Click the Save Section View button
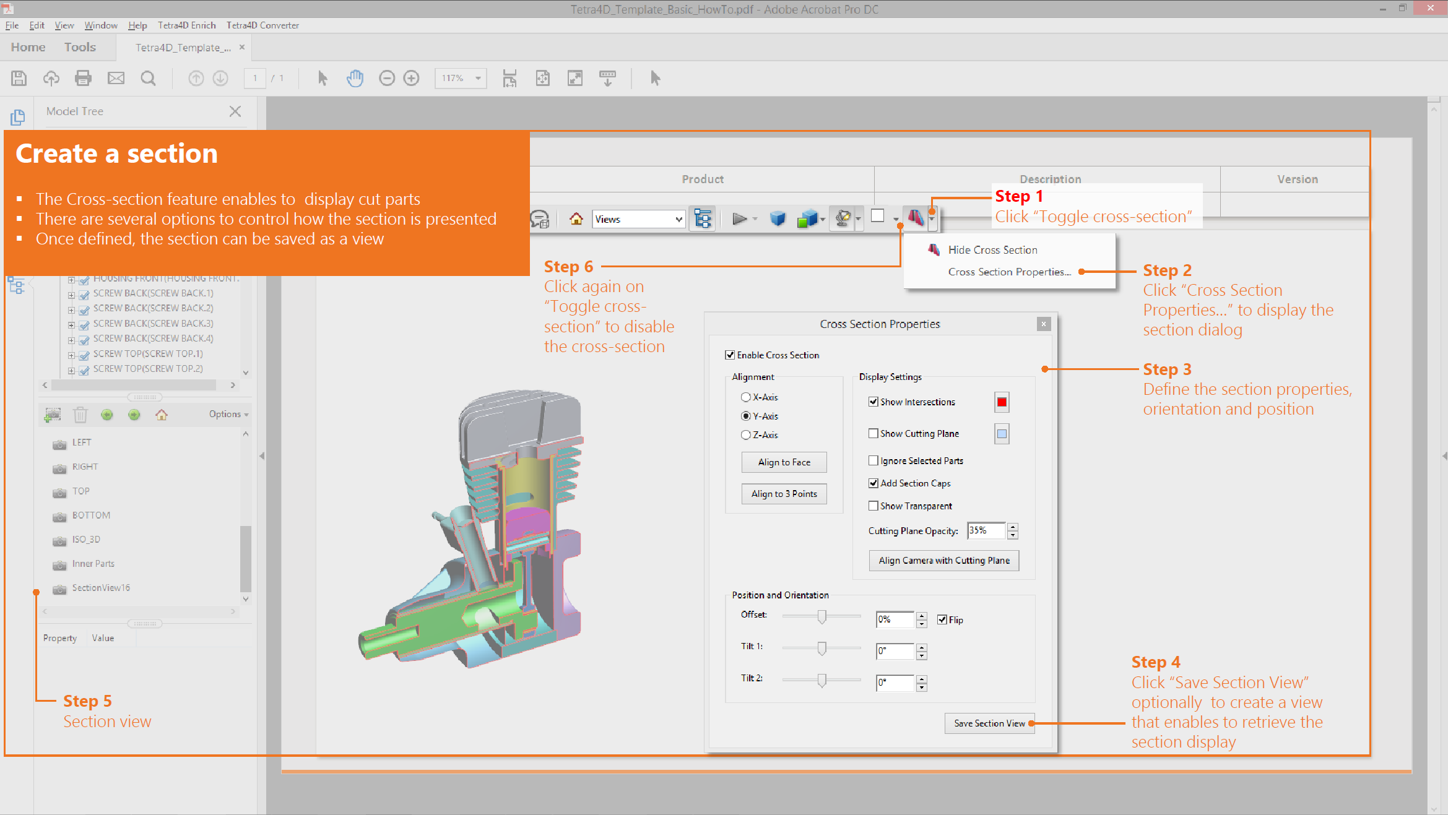The height and width of the screenshot is (815, 1448). point(989,723)
